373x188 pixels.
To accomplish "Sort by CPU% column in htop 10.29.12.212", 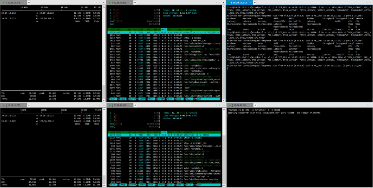I will [163, 30].
